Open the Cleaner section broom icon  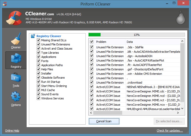tap(16, 39)
